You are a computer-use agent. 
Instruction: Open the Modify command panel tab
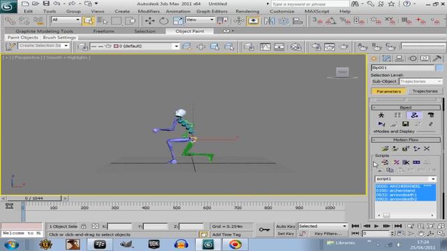pos(386,59)
